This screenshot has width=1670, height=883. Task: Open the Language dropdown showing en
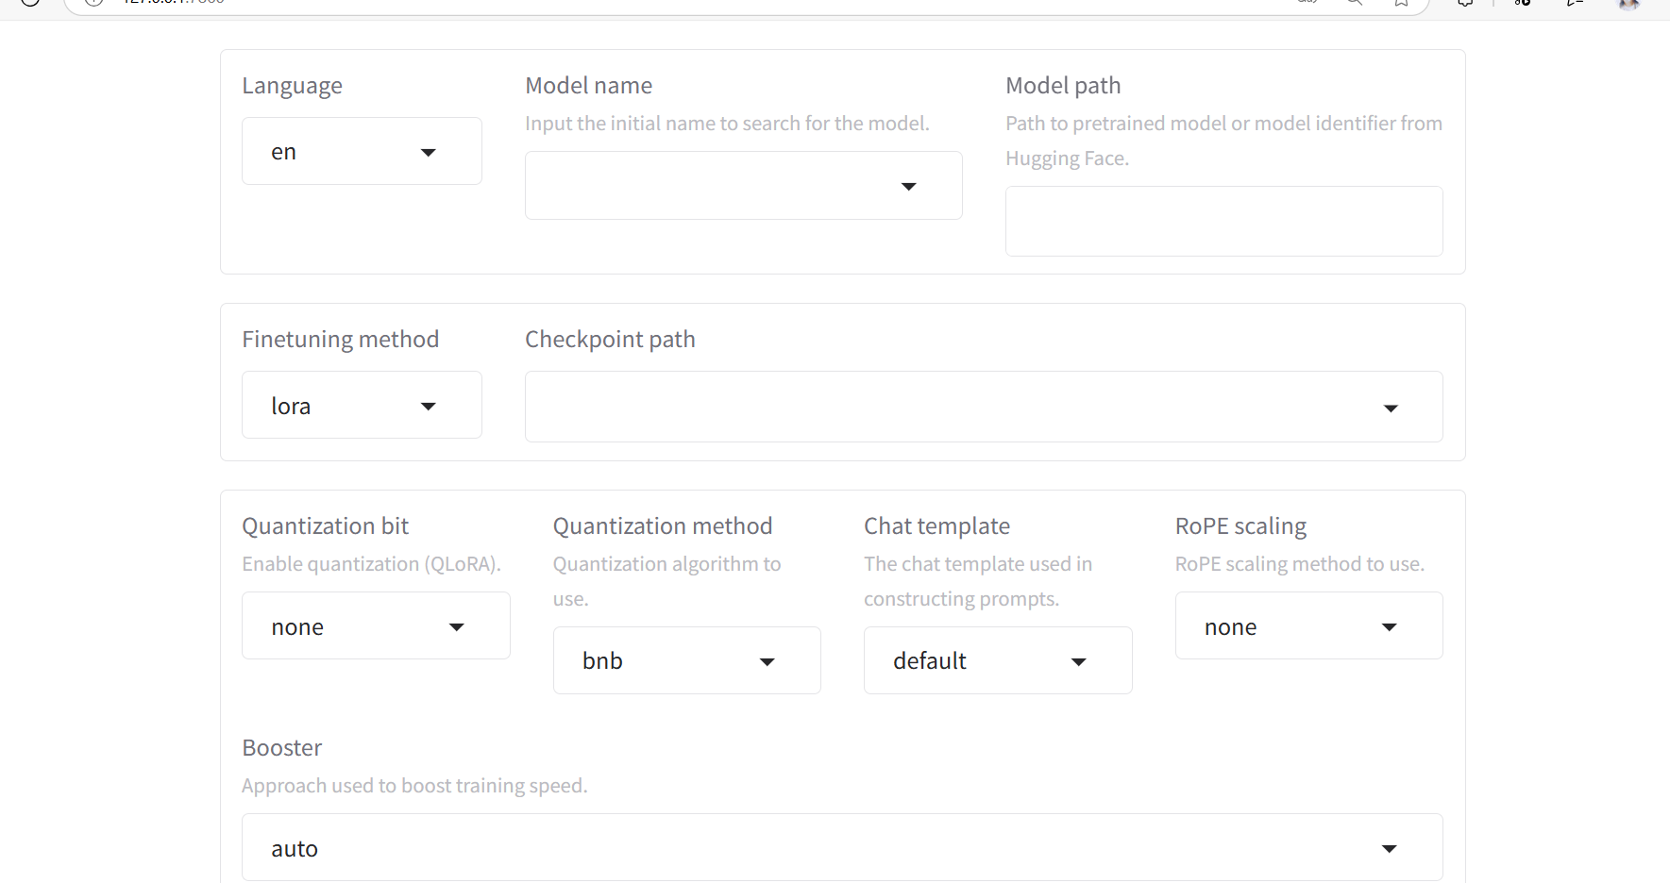click(361, 152)
